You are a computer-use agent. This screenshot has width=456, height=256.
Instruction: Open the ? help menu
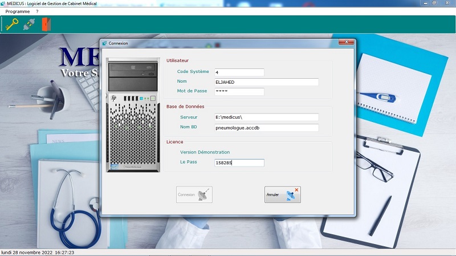[37, 11]
